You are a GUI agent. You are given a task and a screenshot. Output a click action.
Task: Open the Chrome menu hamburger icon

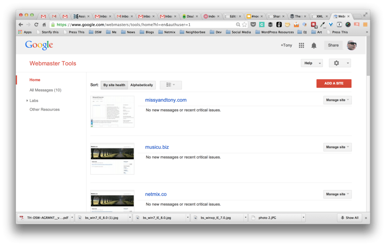[365, 25]
